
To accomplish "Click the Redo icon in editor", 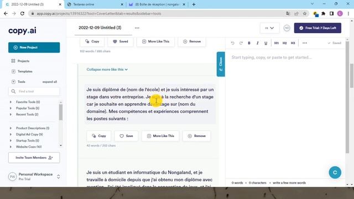I will [241, 43].
